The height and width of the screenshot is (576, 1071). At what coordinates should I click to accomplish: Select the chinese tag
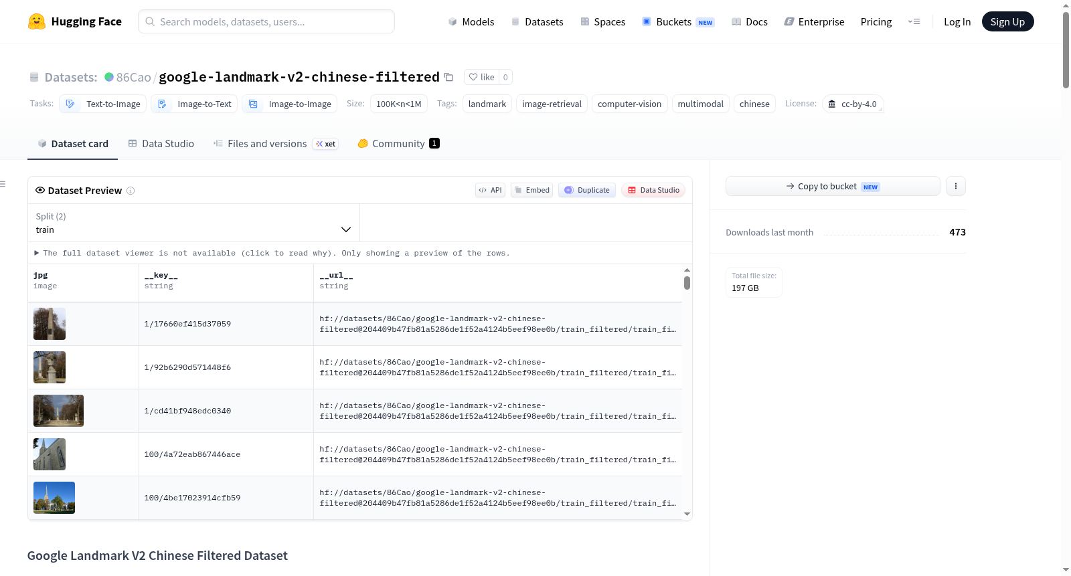pos(754,104)
